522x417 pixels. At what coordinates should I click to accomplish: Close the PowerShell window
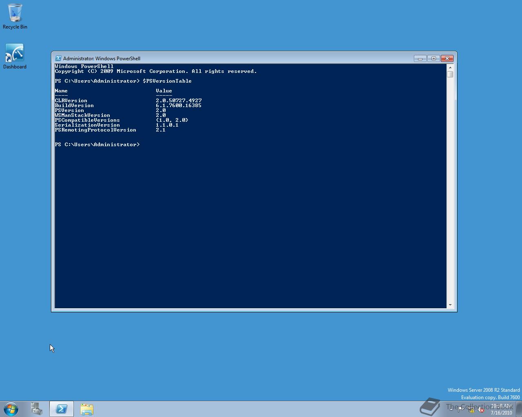(x=447, y=59)
